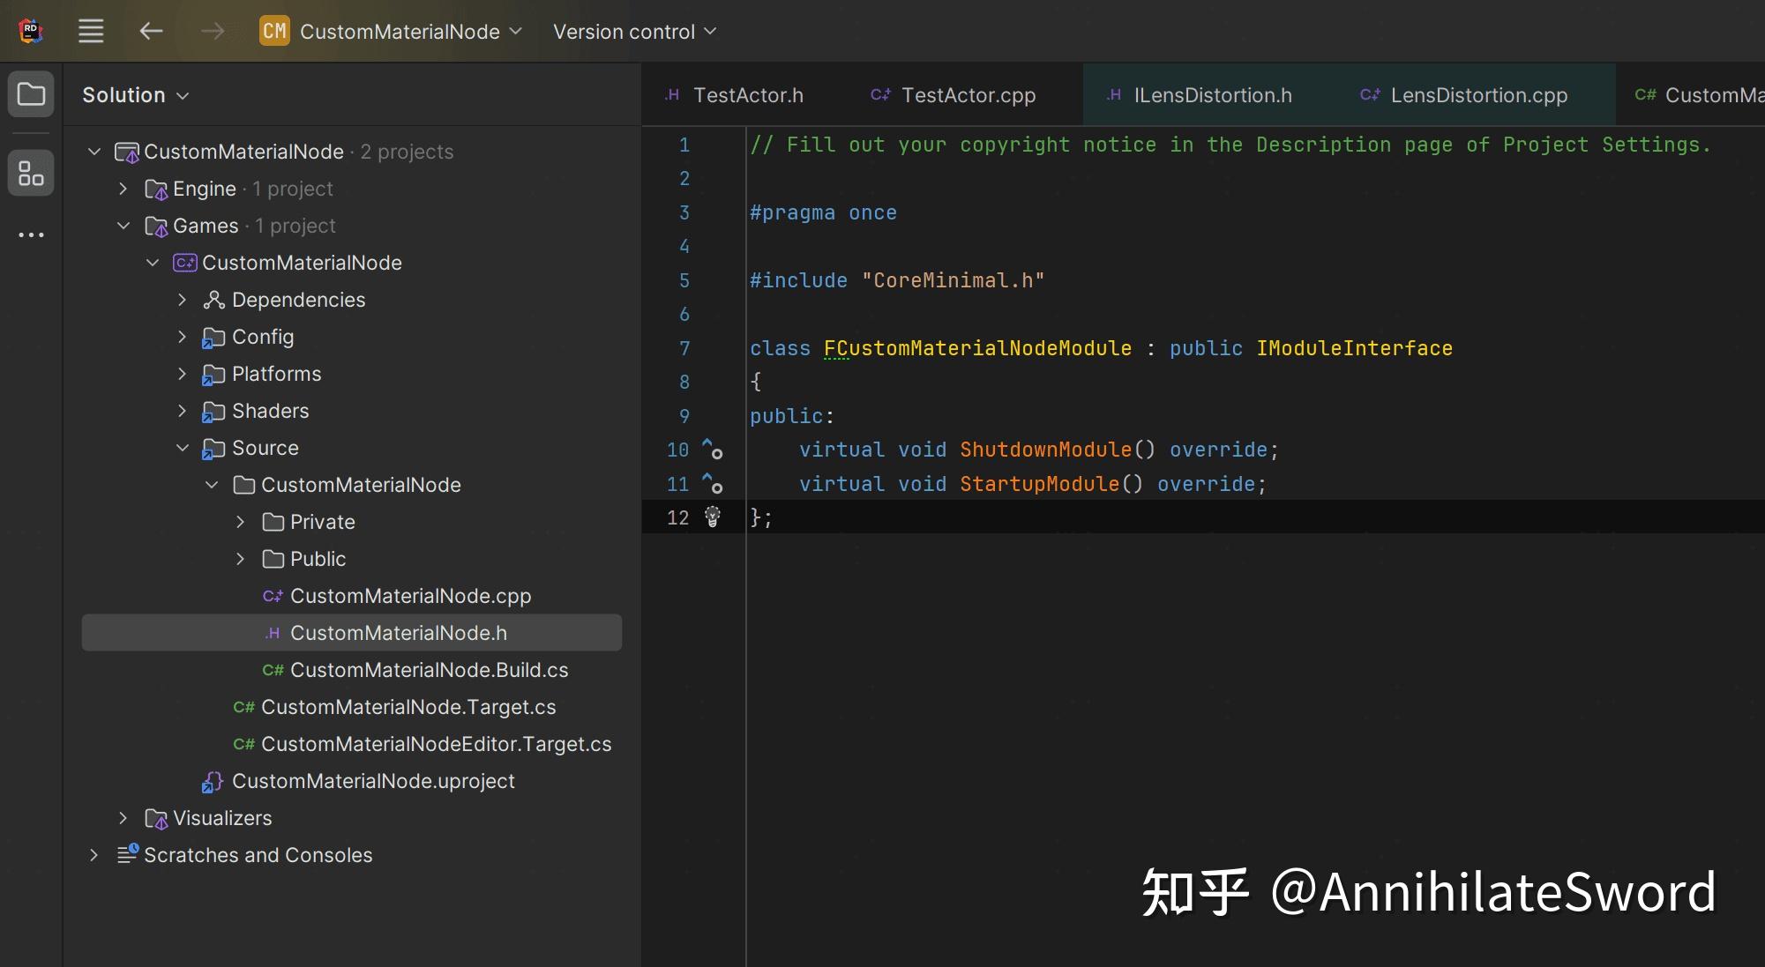The height and width of the screenshot is (967, 1765).
Task: Open the Version control dropdown
Action: point(634,32)
